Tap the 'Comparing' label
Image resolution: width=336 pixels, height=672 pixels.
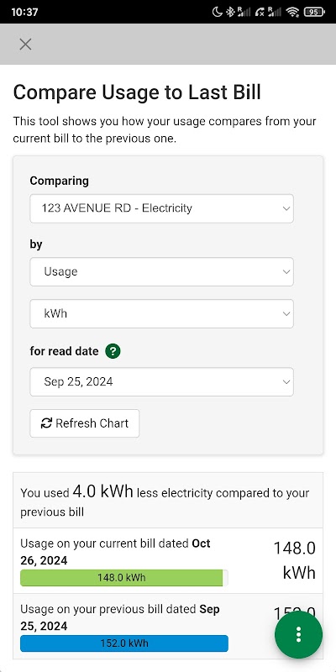coord(59,181)
